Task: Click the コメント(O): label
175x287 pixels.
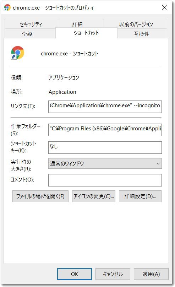Action: pyautogui.click(x=22, y=180)
